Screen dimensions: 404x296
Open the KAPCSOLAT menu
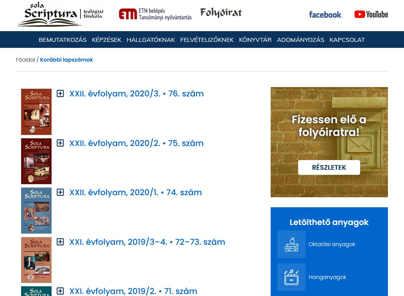click(x=347, y=40)
